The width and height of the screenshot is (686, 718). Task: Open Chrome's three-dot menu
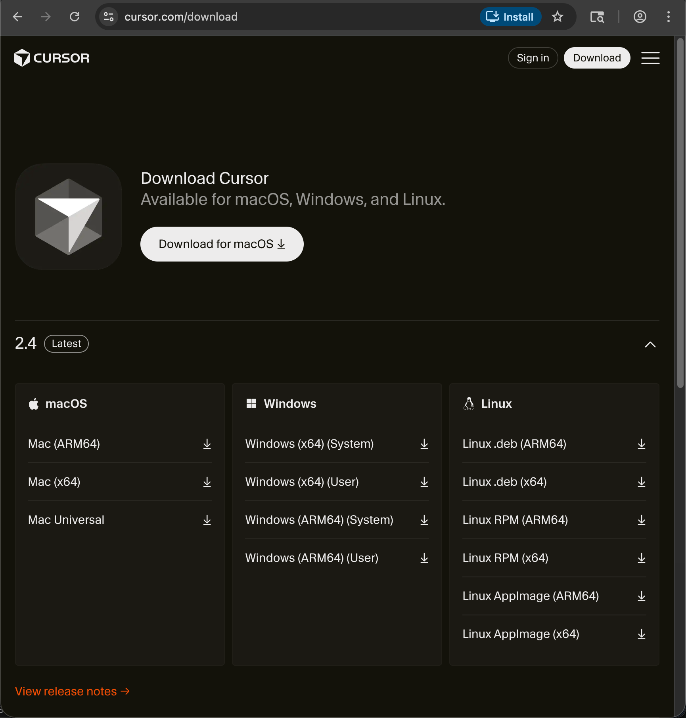tap(668, 17)
